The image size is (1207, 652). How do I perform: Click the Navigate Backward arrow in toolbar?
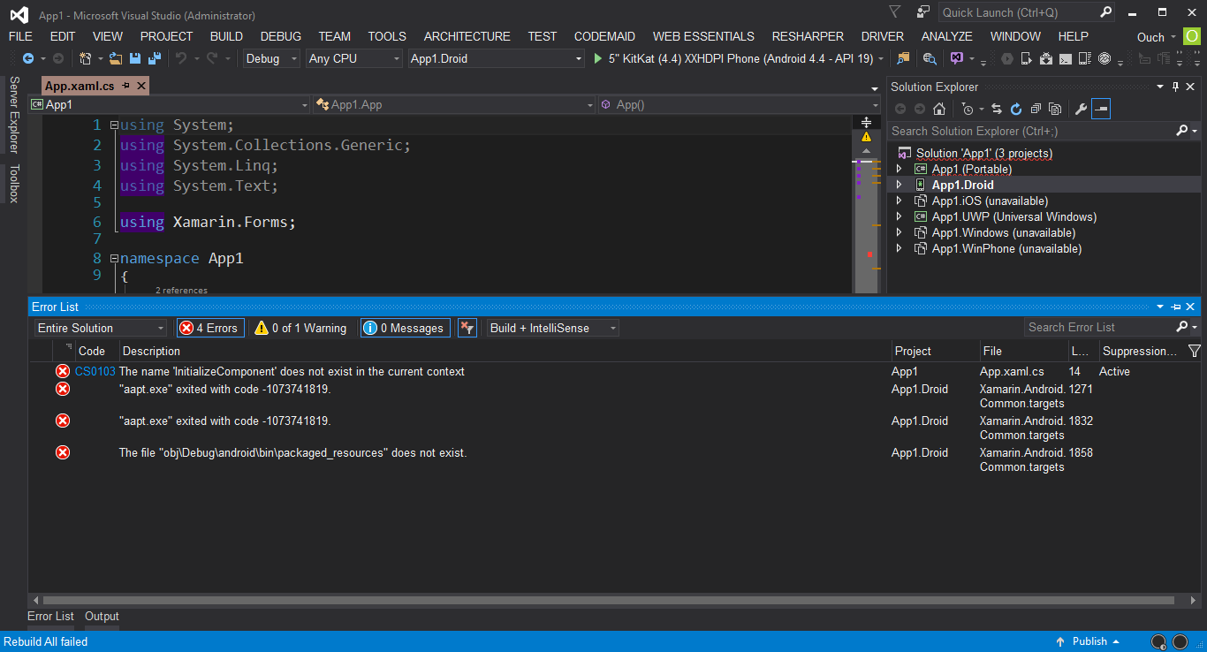coord(28,58)
